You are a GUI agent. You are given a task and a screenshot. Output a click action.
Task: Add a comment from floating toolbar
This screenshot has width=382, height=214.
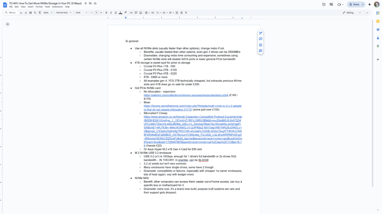[260, 39]
